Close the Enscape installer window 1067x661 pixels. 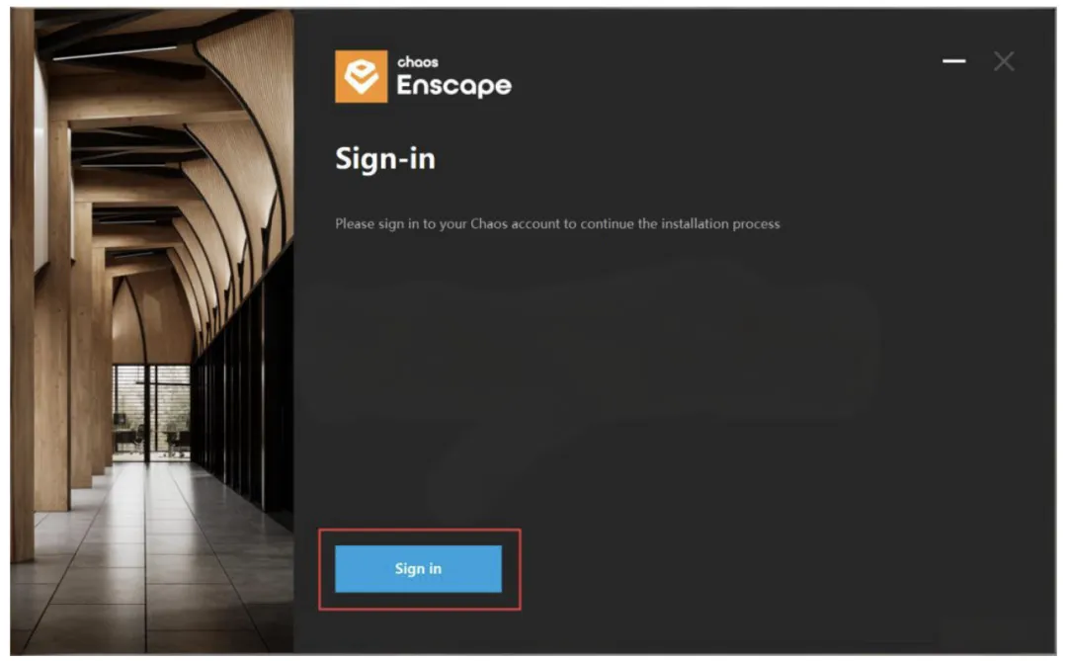[1004, 61]
